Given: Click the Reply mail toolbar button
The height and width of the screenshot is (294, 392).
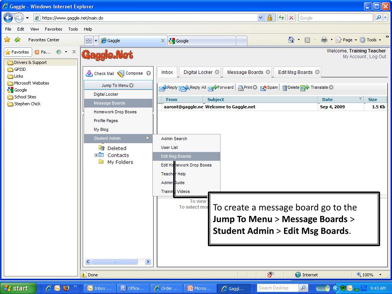Looking at the screenshot, I should (168, 88).
